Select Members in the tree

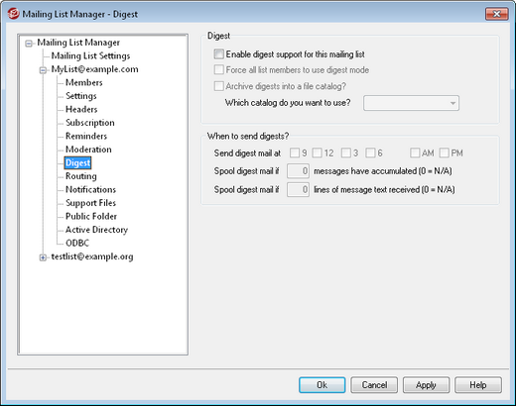coord(84,82)
